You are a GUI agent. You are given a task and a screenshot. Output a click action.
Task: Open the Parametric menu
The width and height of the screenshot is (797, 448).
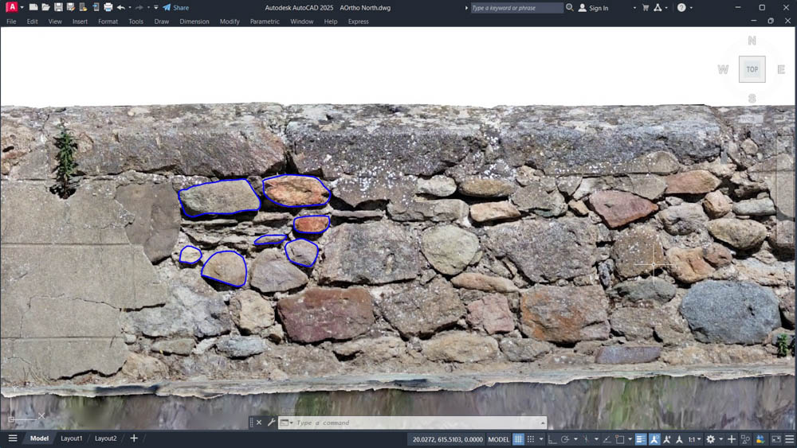265,21
